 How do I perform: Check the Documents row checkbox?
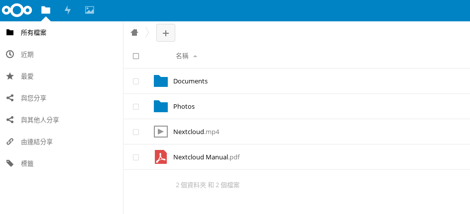pyautogui.click(x=136, y=81)
